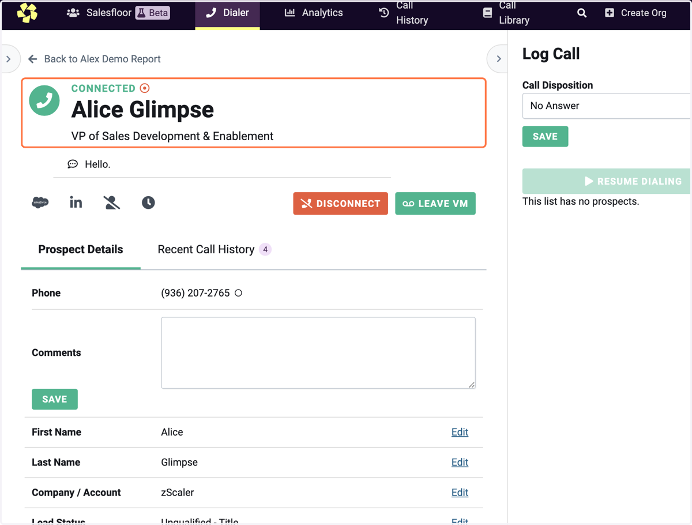The width and height of the screenshot is (692, 525).
Task: Click the First Name value Alice
Action: 172,432
